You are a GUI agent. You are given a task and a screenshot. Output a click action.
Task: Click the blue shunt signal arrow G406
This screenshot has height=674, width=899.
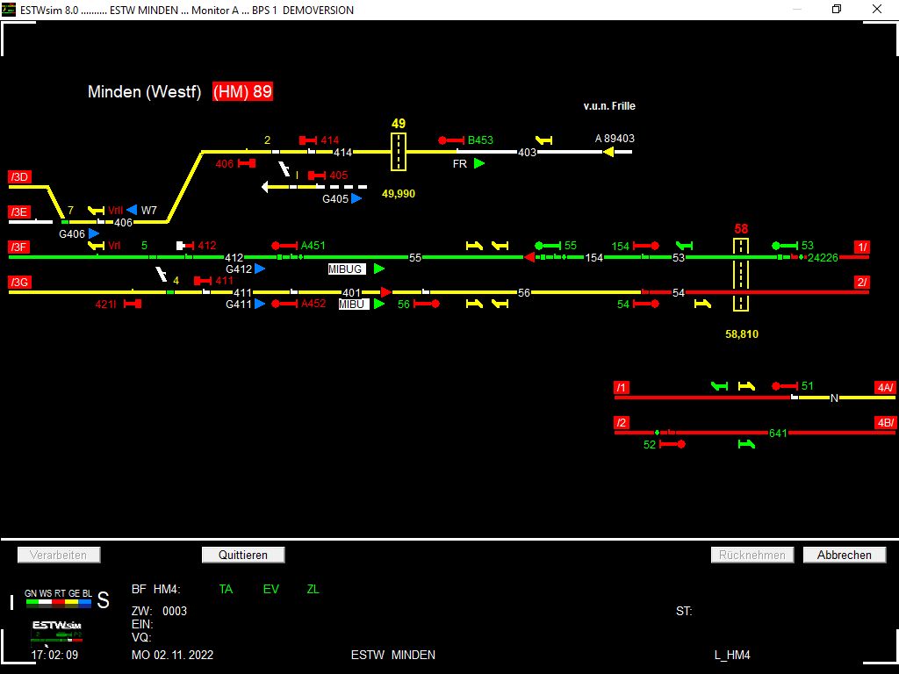pyautogui.click(x=93, y=233)
